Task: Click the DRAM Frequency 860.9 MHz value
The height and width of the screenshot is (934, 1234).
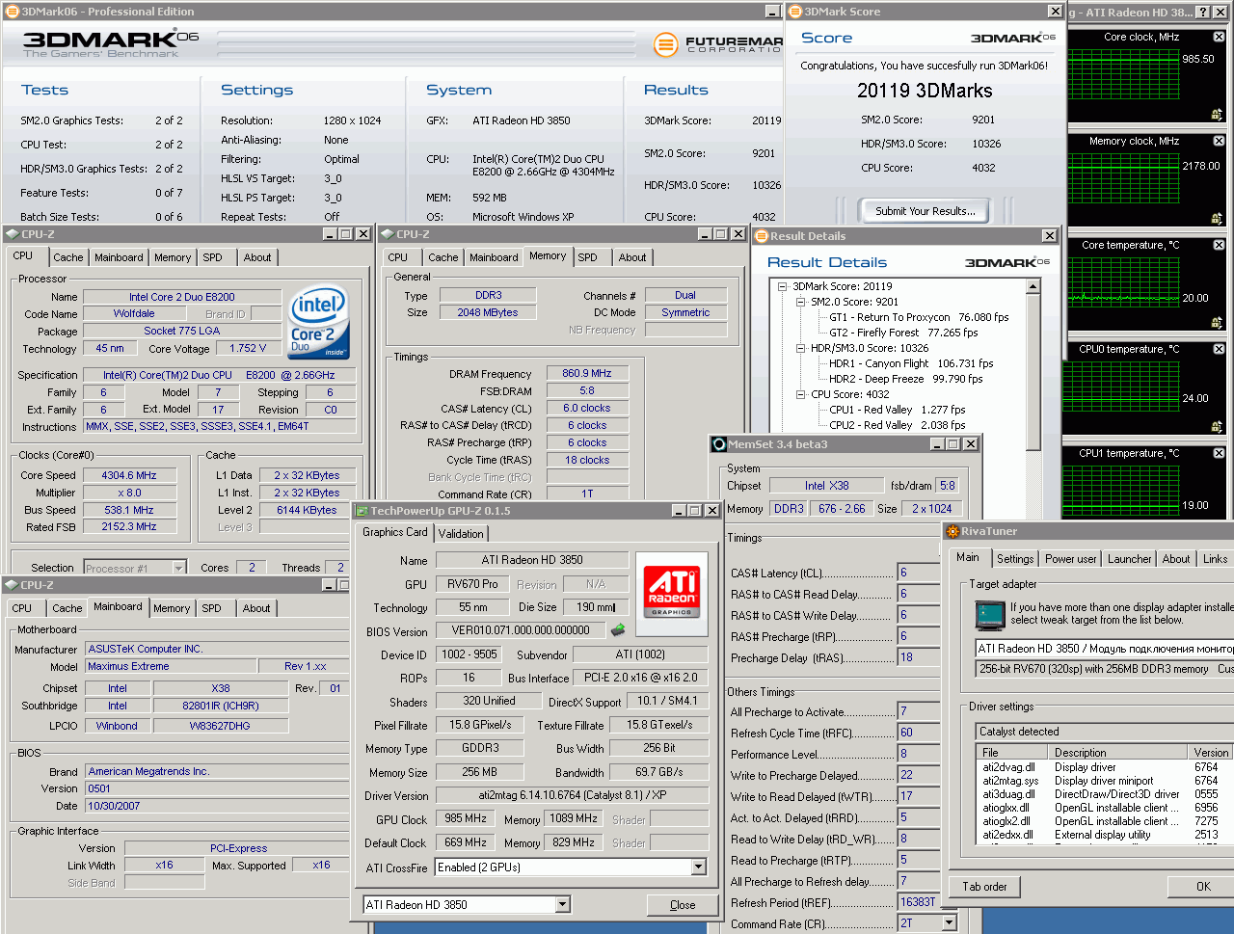Action: [587, 373]
